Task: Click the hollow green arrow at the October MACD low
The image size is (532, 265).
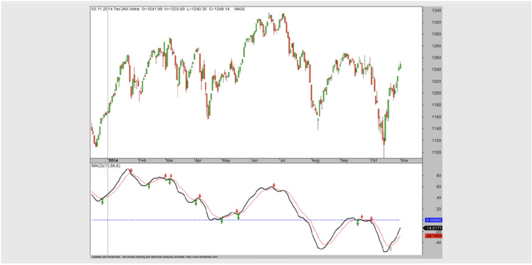Action: pos(391,249)
